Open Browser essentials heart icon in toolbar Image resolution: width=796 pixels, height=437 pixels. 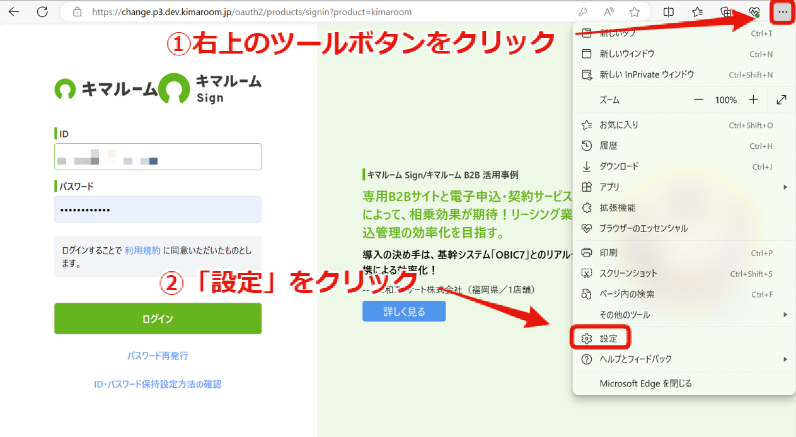[754, 12]
